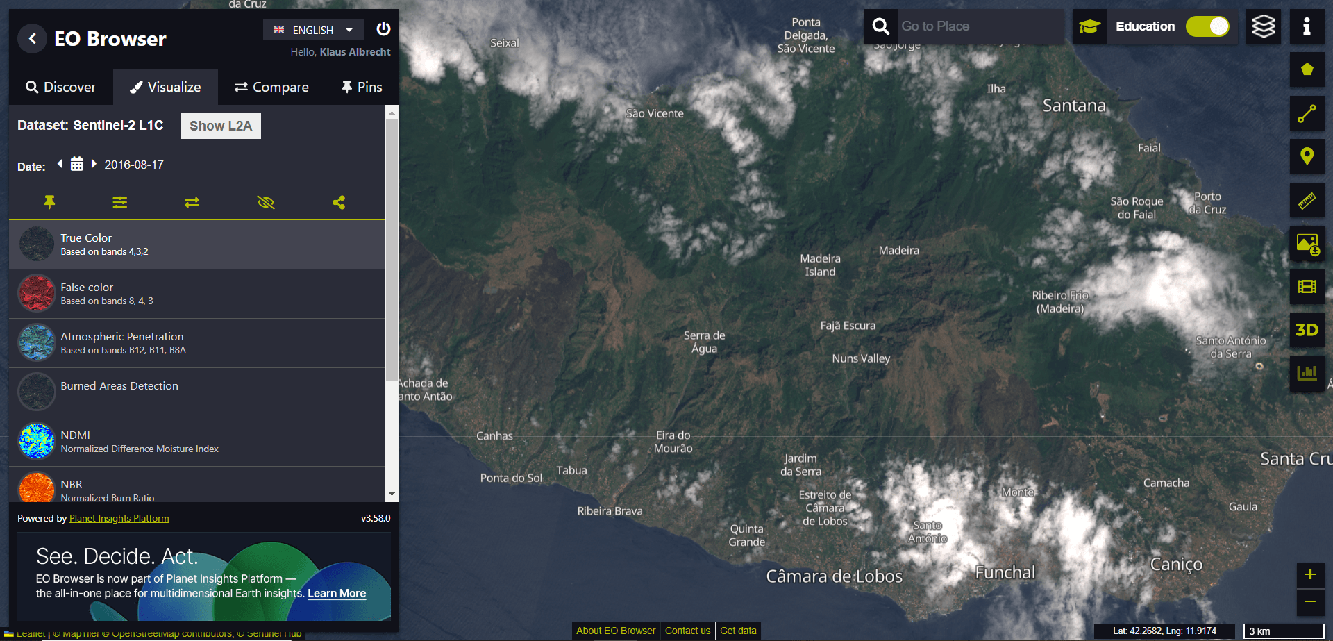Open the layers stack icon
1333x641 pixels.
1263,26
